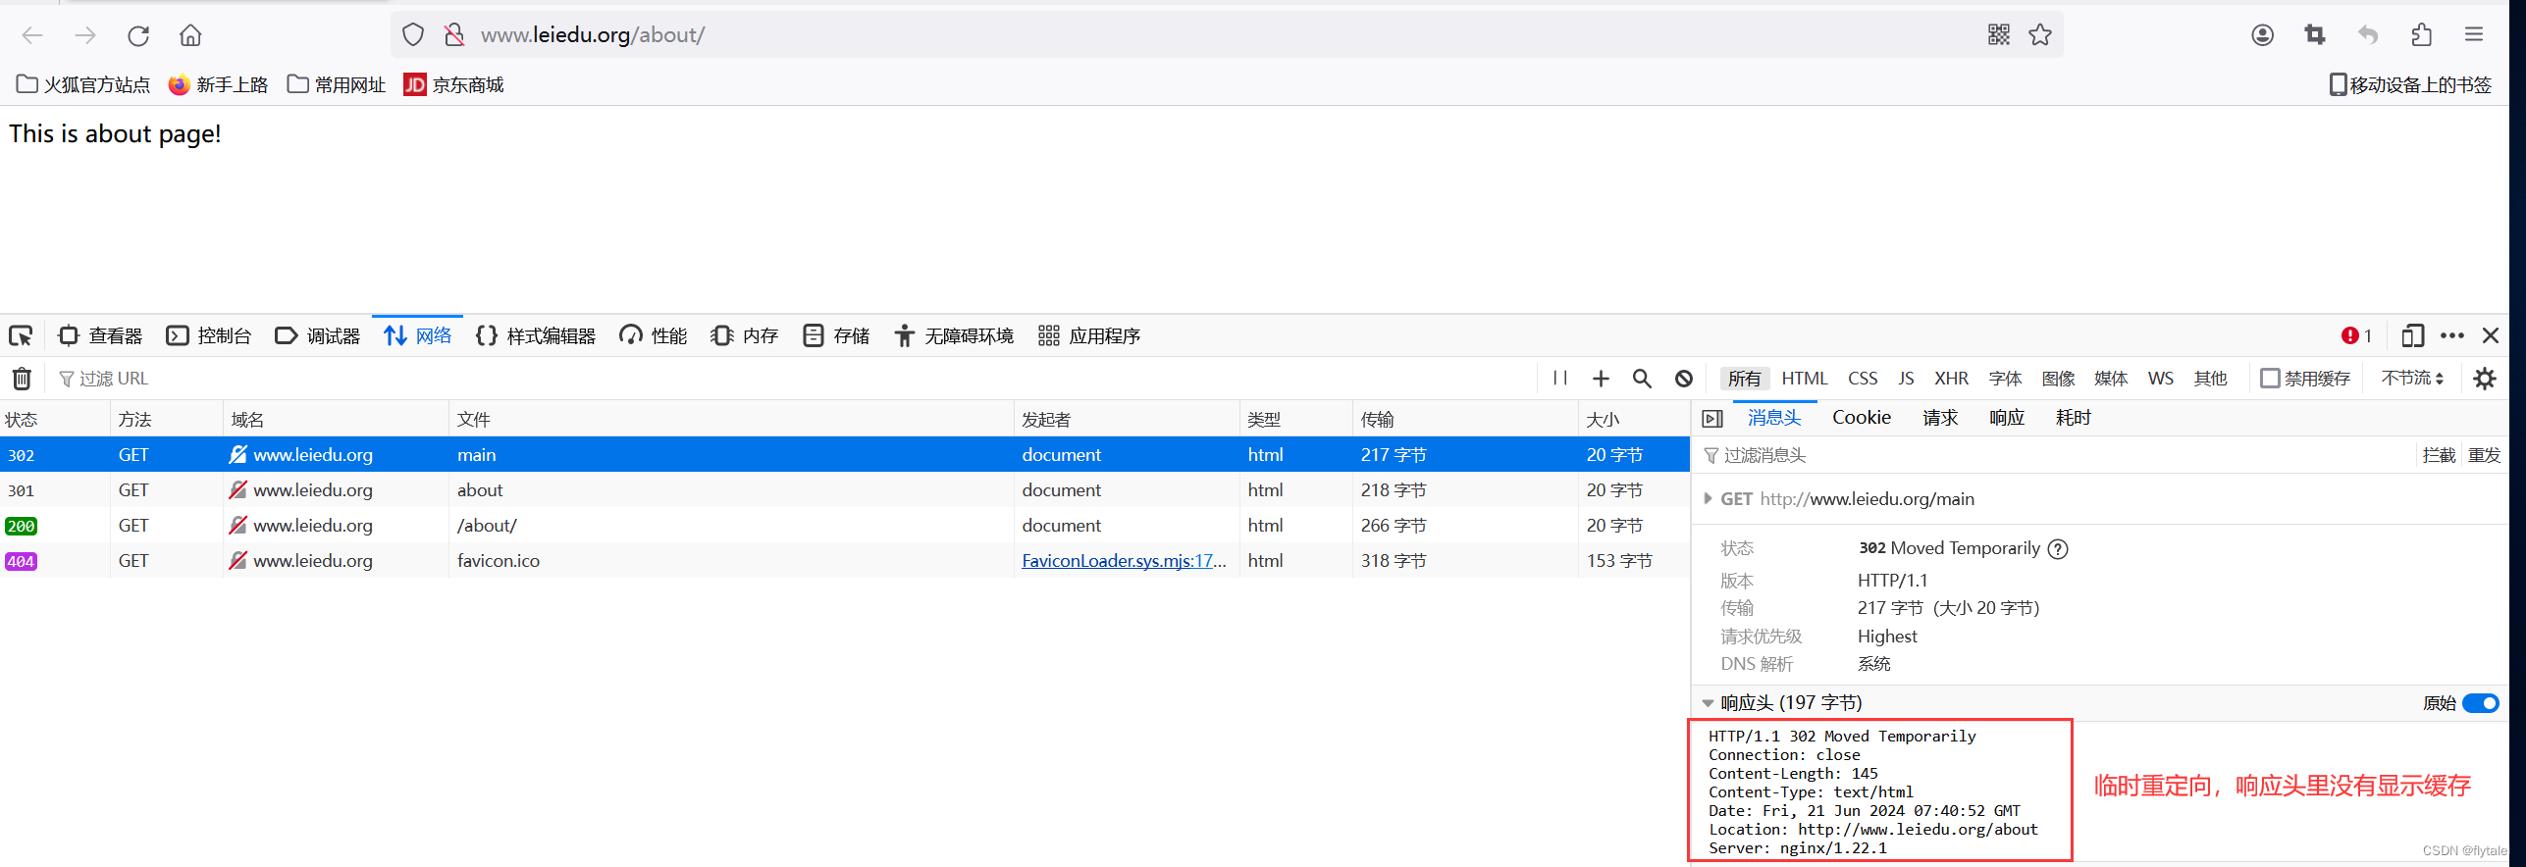Click the 拦截 block button

point(2438,456)
